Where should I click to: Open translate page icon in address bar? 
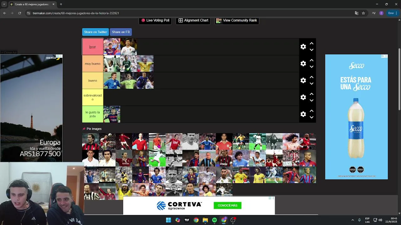pyautogui.click(x=357, y=13)
